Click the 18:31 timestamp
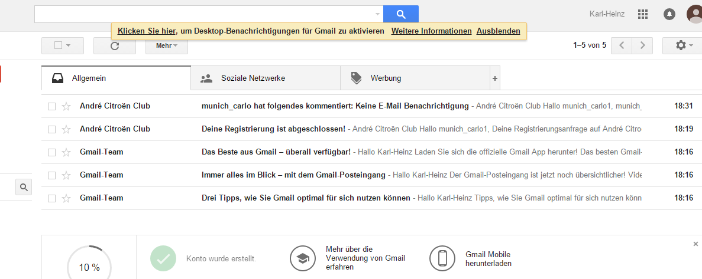This screenshot has width=702, height=279. (x=683, y=106)
